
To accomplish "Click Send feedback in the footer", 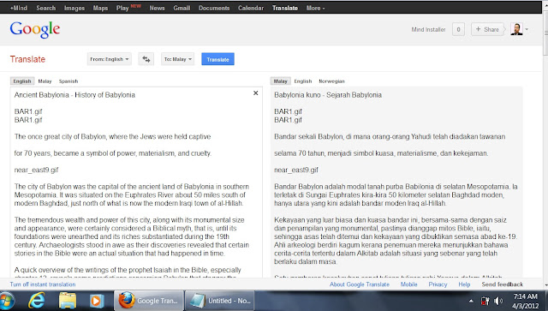I will [502, 284].
